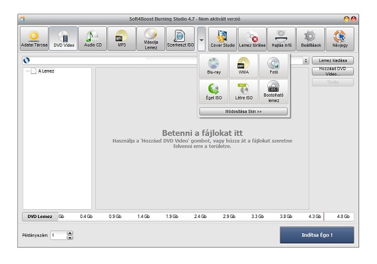Decrease the Példányszám copy count
Screen dimensions: 377x264
(70, 237)
